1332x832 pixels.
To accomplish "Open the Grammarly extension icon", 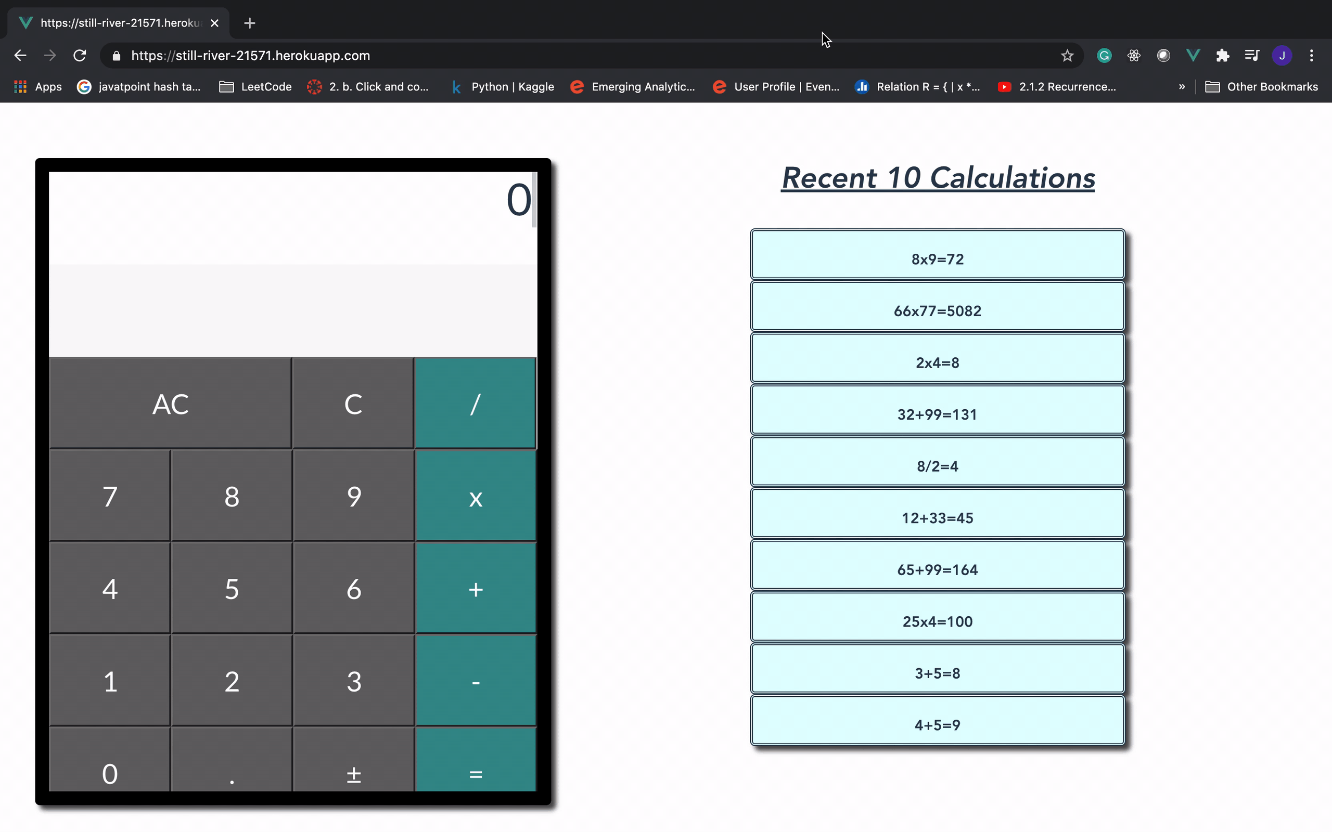I will [x=1104, y=56].
